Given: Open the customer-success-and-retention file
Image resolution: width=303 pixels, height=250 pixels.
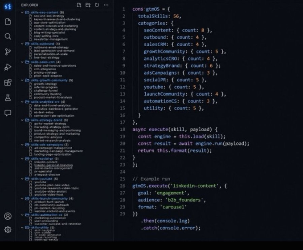Looking at the screenshot, I should coord(58,224).
